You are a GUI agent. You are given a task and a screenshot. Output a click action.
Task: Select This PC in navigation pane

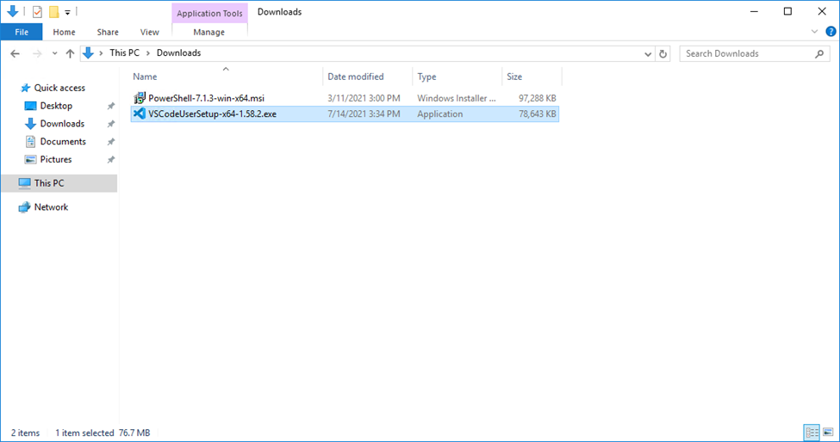pyautogui.click(x=59, y=183)
